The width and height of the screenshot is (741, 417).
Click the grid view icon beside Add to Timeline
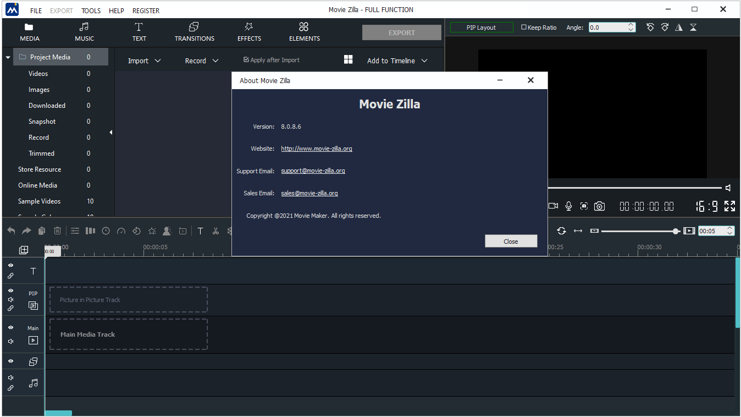point(348,59)
